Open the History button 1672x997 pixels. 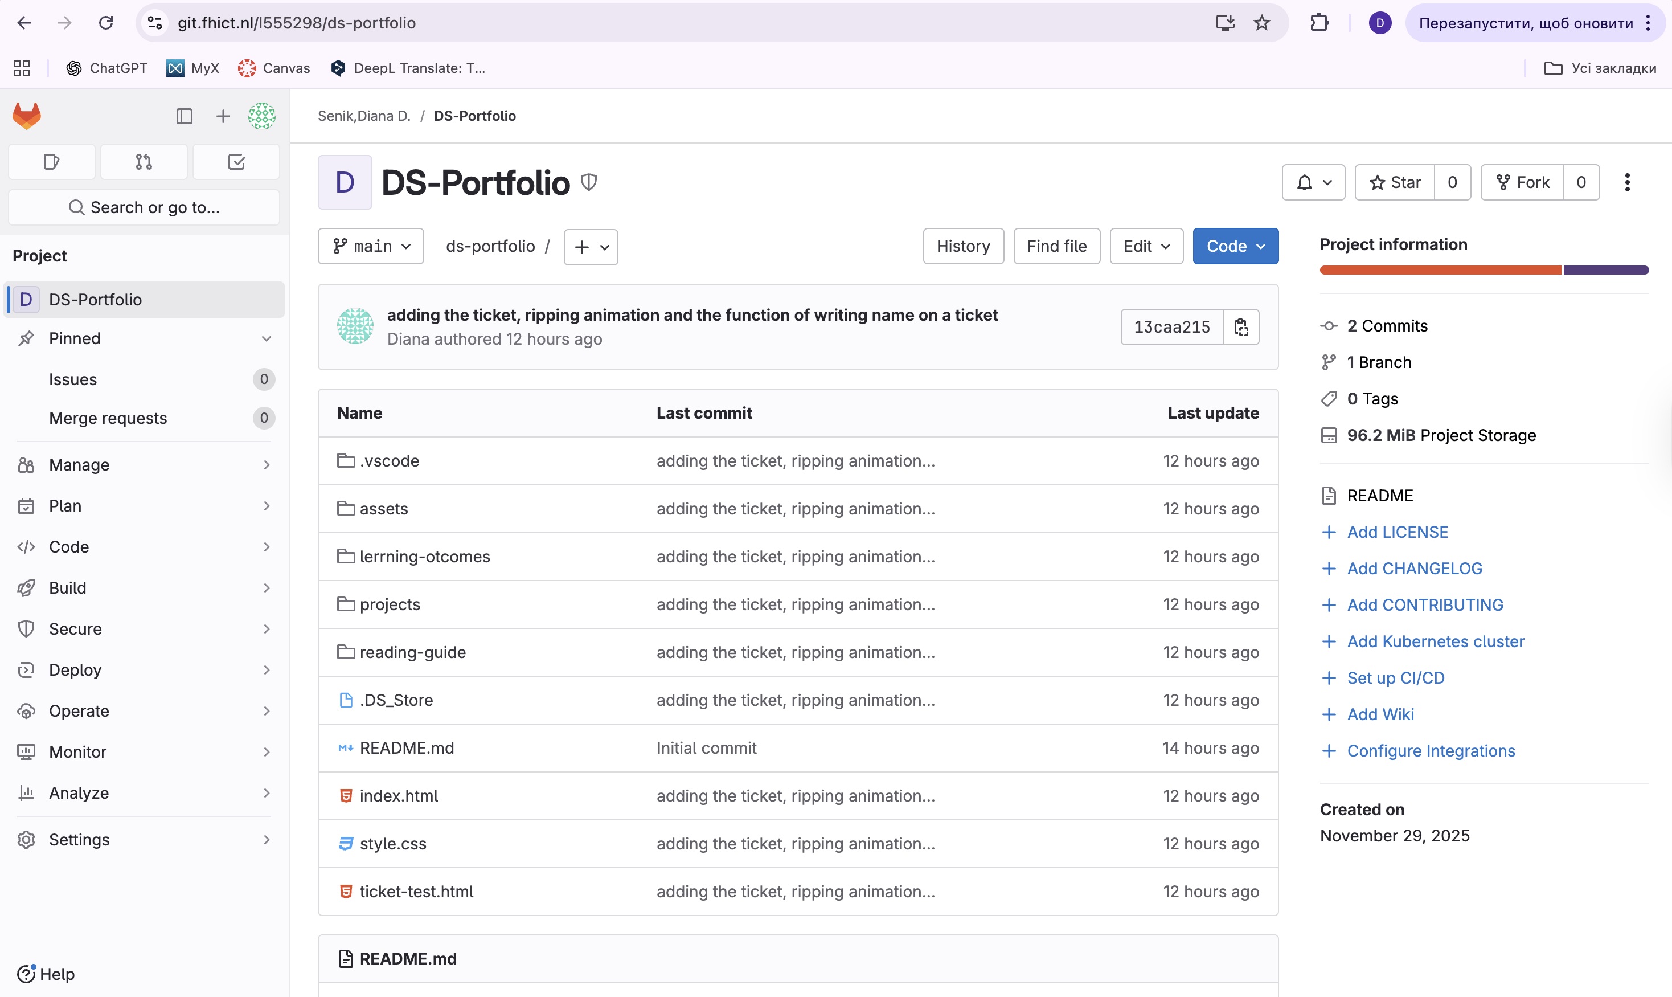pos(963,247)
